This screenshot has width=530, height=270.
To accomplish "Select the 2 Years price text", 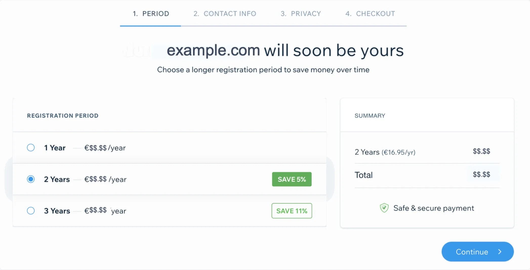I will pyautogui.click(x=105, y=179).
